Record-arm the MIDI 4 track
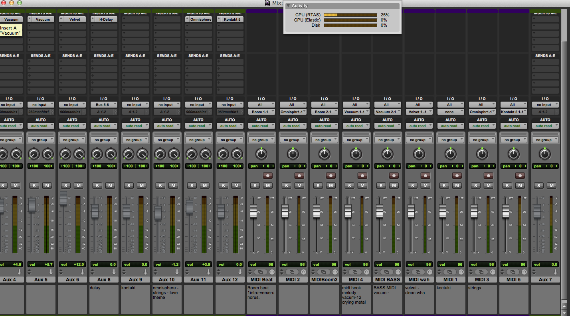Image resolution: width=570 pixels, height=316 pixels. [362, 175]
